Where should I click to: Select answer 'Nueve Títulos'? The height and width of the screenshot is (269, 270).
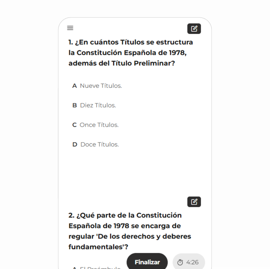(101, 86)
